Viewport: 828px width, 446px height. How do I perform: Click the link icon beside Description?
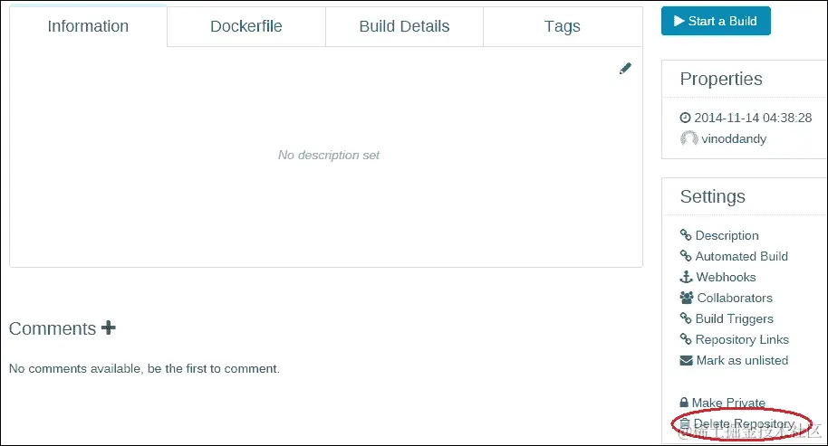(x=686, y=234)
